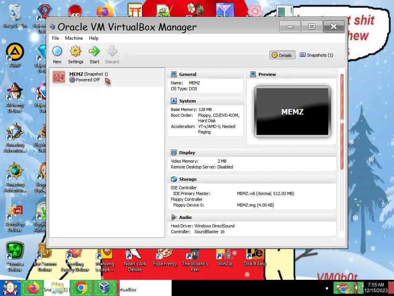This screenshot has width=394, height=296.
Task: Click the taskbar clock showing 7:55 AM
Action: (x=376, y=288)
